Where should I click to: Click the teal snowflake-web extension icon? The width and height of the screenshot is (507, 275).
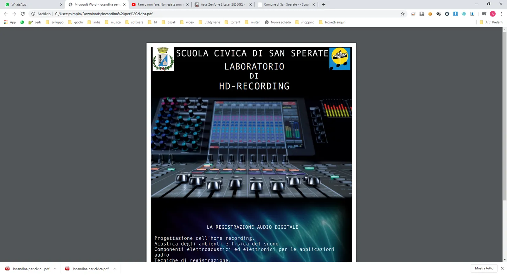point(464,14)
